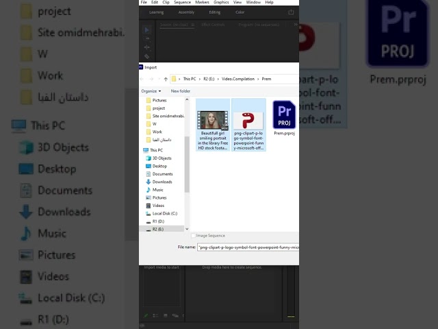Switch to Learning workspace
The image size is (438, 329).
(157, 12)
